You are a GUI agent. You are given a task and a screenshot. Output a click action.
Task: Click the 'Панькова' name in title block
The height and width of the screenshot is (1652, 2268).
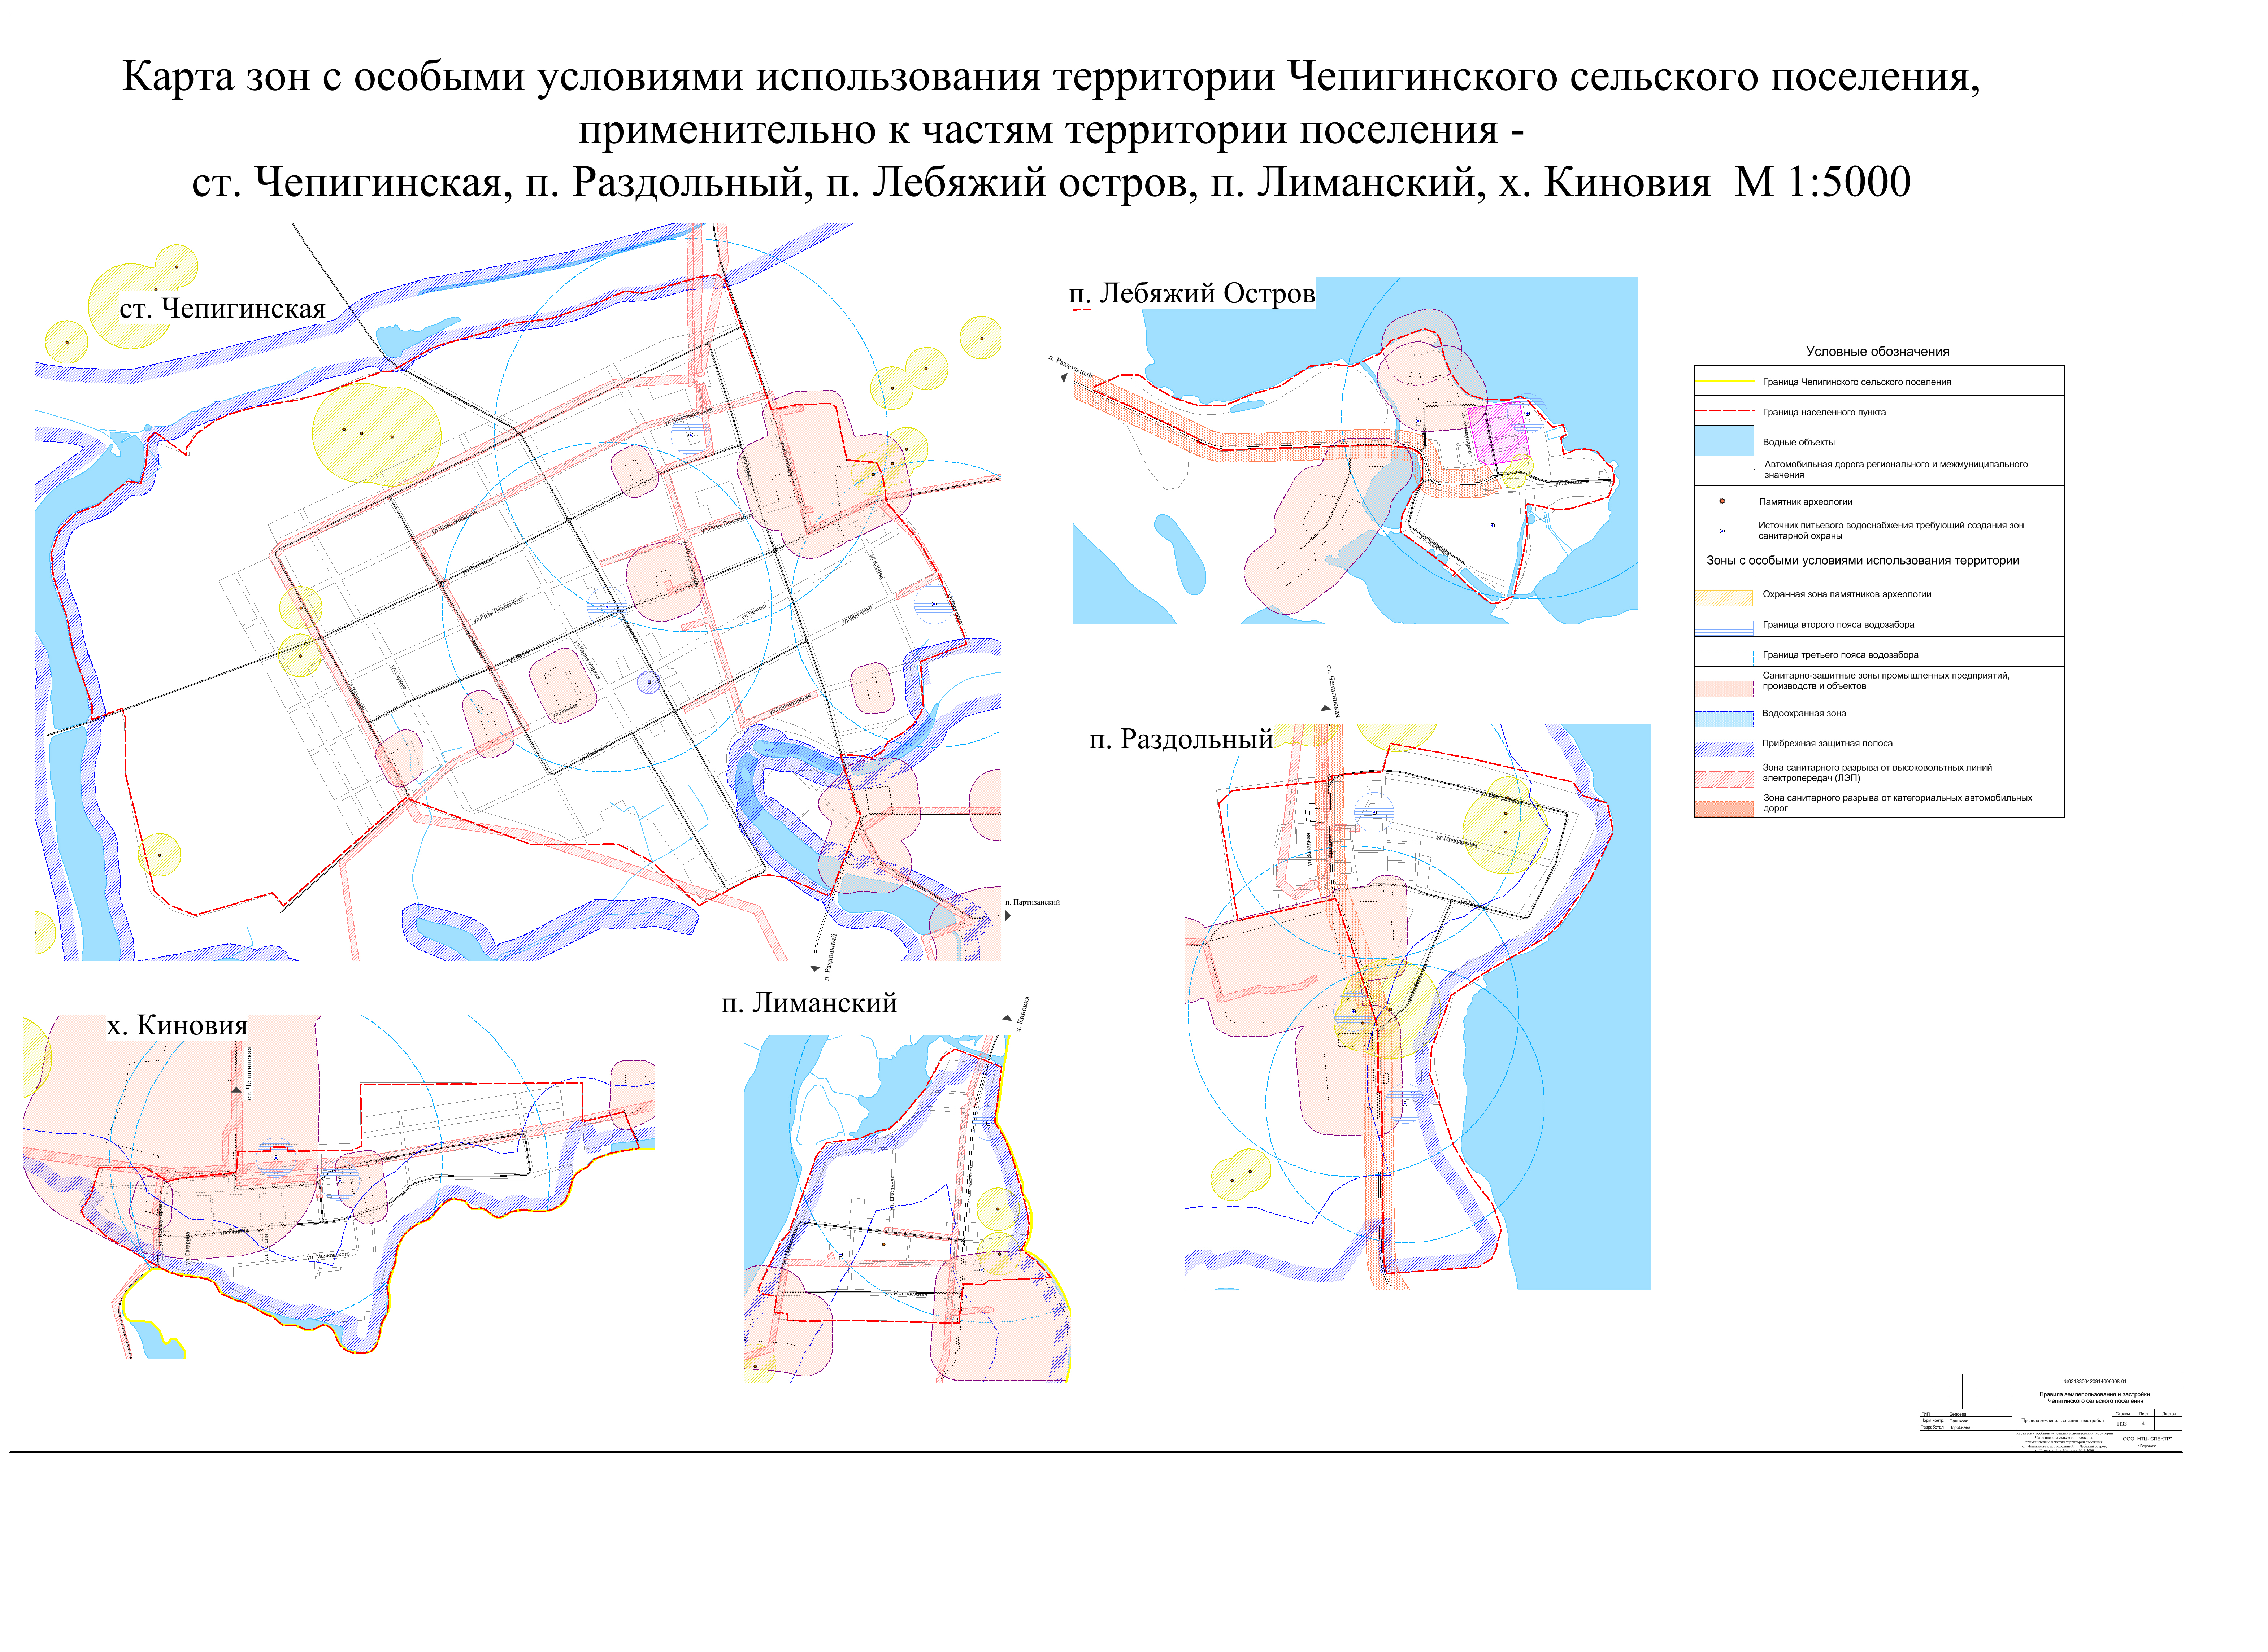coord(1959,1421)
